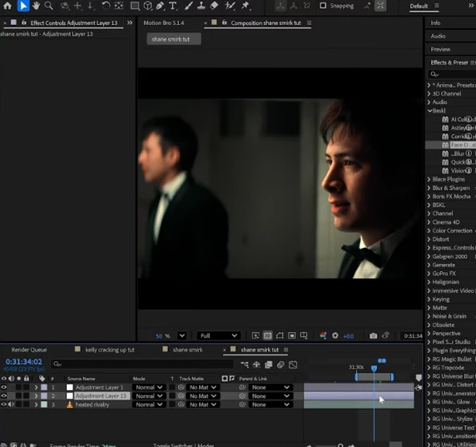Image resolution: width=476 pixels, height=447 pixels.
Task: Select the 3D cube tool in the toolbar
Action: 148,6
